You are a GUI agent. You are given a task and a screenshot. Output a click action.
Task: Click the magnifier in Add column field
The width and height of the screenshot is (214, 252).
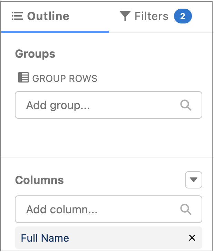point(186,209)
